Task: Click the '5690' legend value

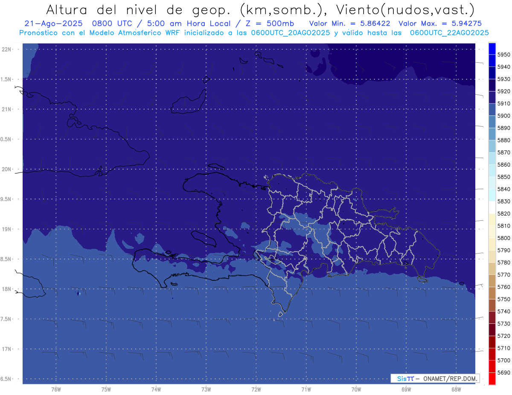Action: tap(504, 372)
